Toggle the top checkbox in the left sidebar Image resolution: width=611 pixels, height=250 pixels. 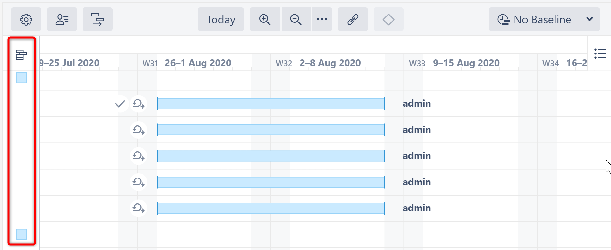(21, 78)
